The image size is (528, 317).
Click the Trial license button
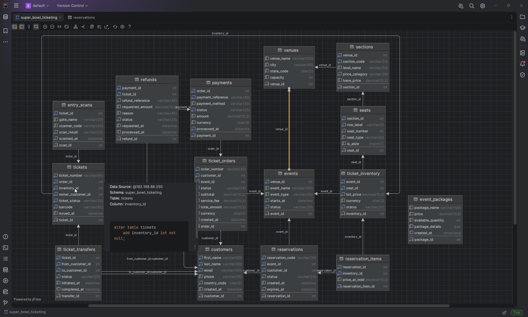(x=517, y=312)
